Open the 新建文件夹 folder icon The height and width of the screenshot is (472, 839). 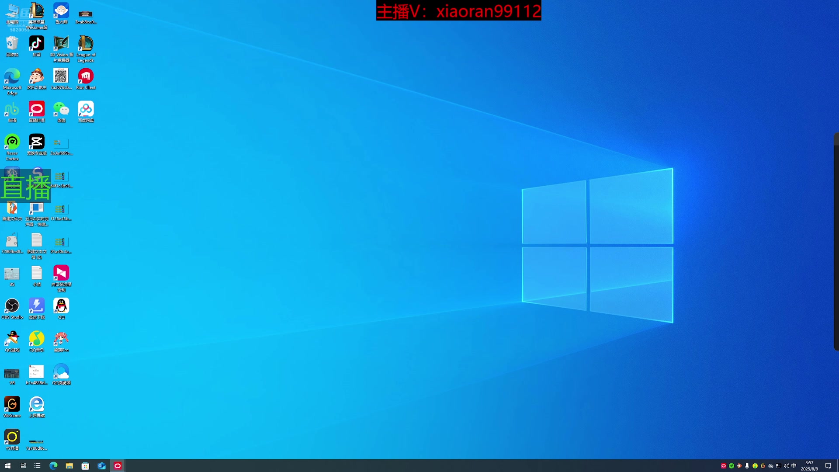click(x=12, y=210)
